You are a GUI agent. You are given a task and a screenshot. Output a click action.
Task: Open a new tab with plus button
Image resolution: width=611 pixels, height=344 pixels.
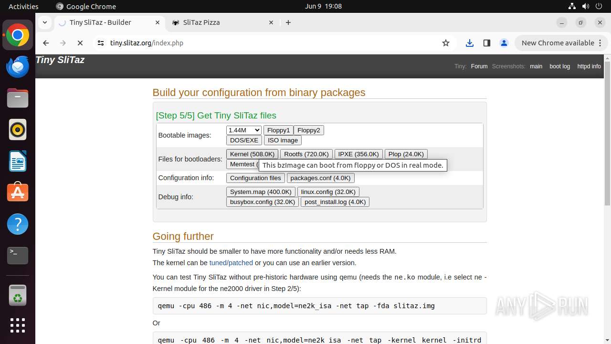(x=288, y=22)
